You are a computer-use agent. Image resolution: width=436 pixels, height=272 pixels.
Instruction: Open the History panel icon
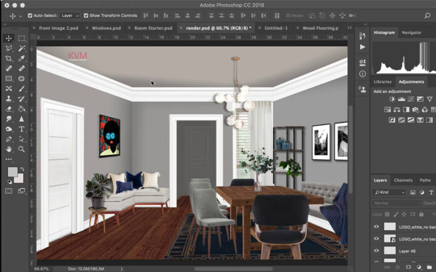pyautogui.click(x=362, y=36)
